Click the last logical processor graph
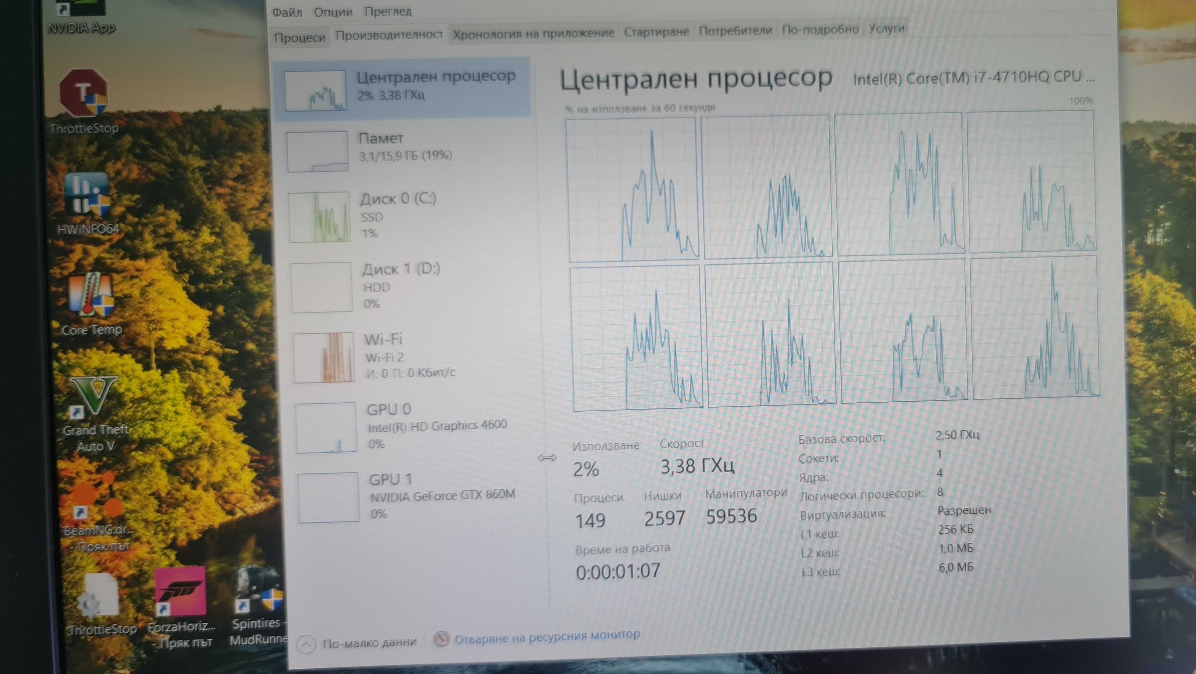The height and width of the screenshot is (674, 1196). point(1035,328)
